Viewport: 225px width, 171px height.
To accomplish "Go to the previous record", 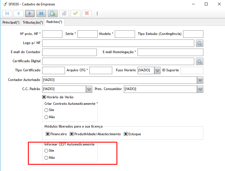I will (19, 13).
